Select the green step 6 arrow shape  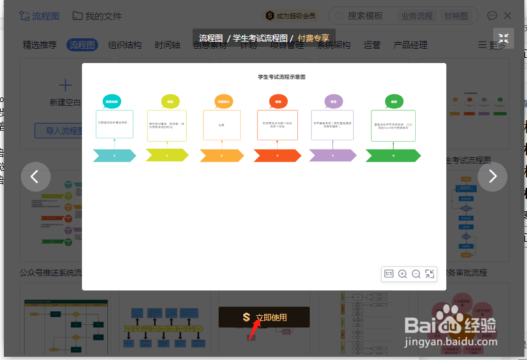(x=393, y=155)
